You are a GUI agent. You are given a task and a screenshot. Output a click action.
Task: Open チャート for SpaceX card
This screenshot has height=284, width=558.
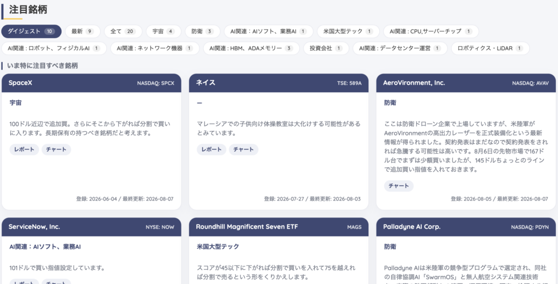56,149
